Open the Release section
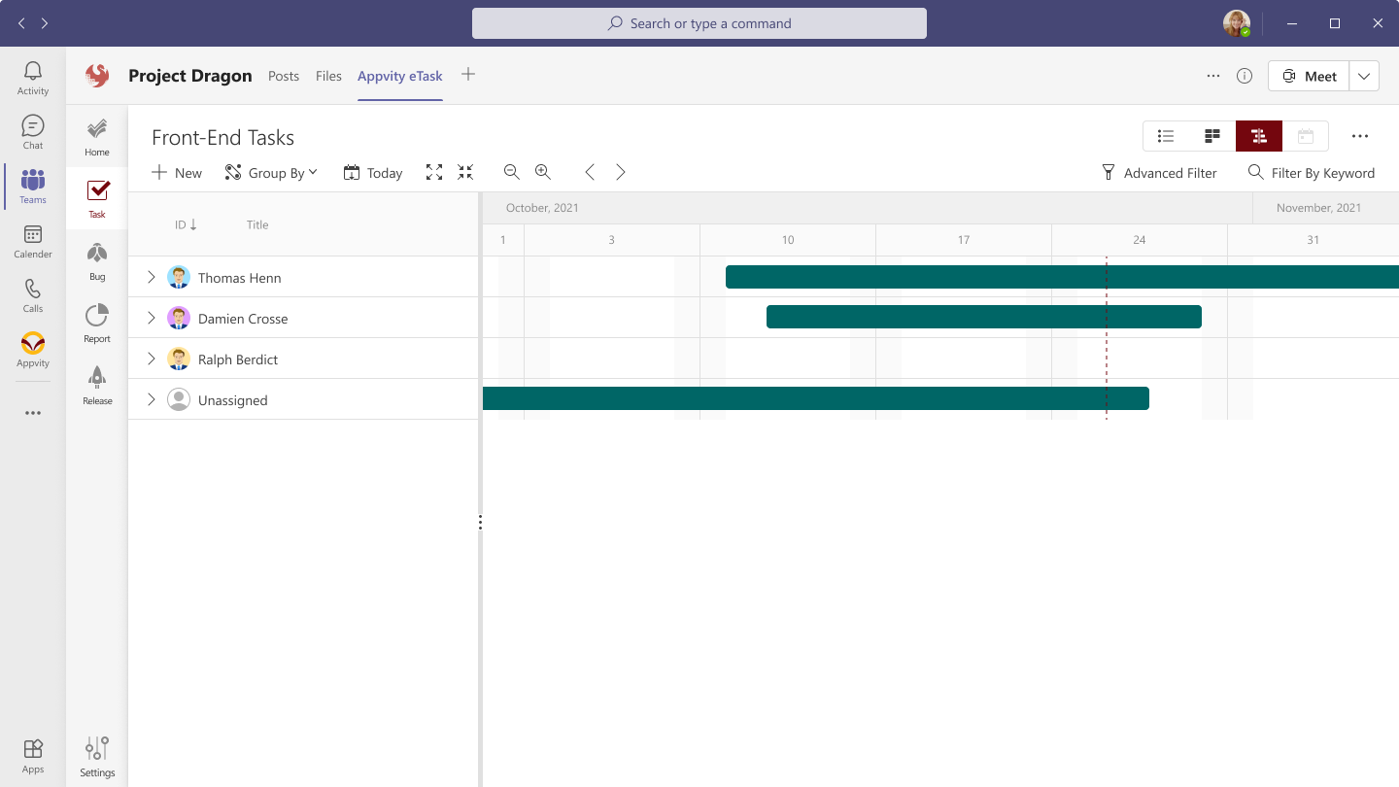The width and height of the screenshot is (1399, 787). tap(96, 383)
